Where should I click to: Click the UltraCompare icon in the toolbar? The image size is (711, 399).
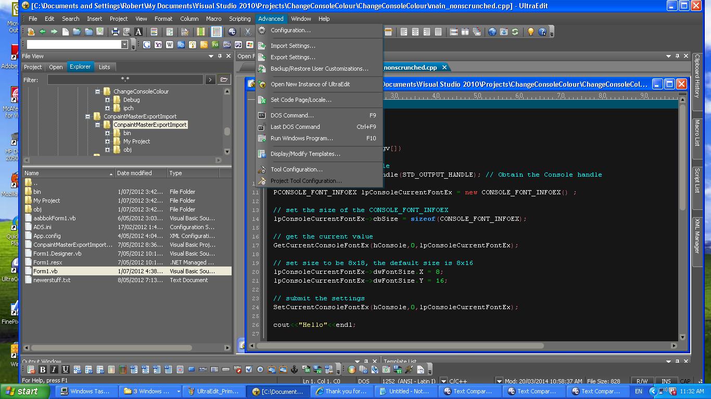coord(232,32)
